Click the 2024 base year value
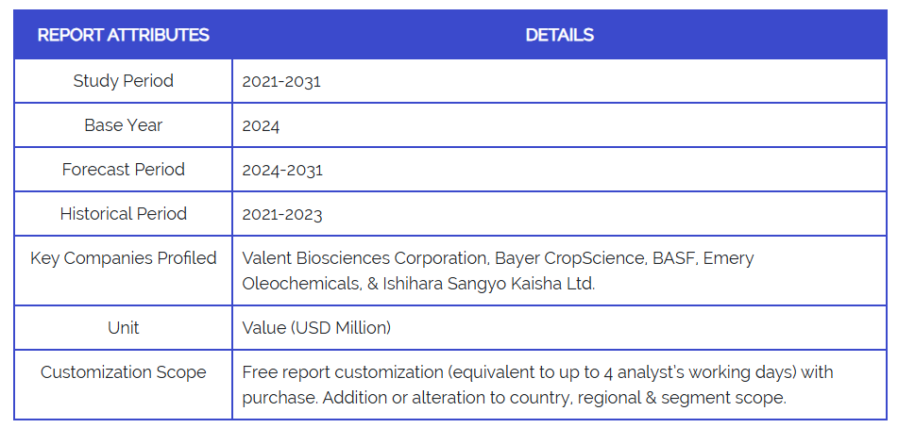Viewport: 898px width, 428px height. [x=261, y=125]
